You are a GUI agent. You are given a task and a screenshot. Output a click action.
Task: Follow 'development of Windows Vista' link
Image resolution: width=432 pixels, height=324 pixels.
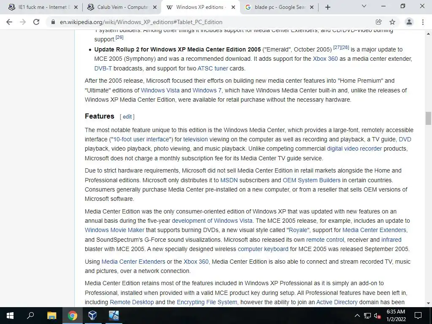[x=212, y=221]
